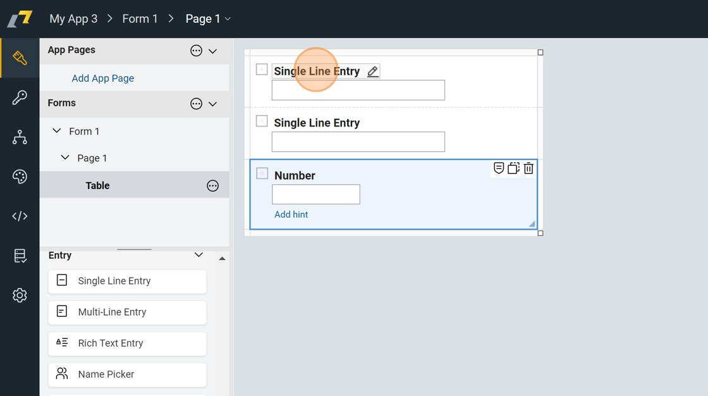Open the settings gear sidebar icon
Screen dimensions: 708x396
(x=20, y=295)
